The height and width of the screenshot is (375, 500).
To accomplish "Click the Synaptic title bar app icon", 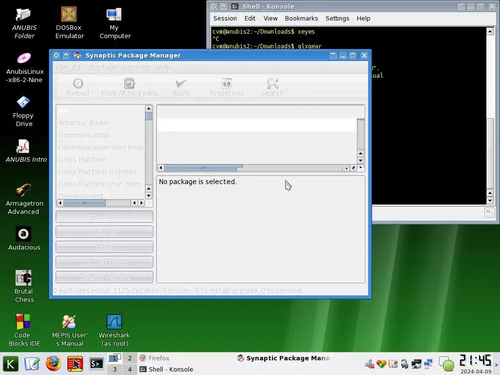I will pos(77,56).
